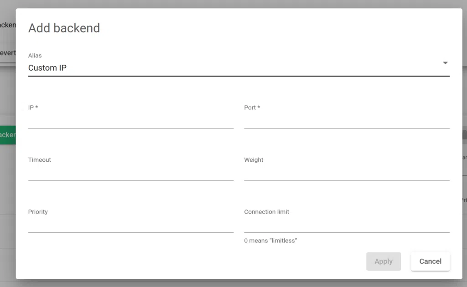Focus the IP input field
467x287 pixels.
[x=130, y=121]
